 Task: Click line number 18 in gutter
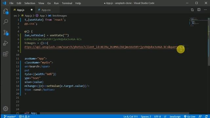[x=17, y=86]
